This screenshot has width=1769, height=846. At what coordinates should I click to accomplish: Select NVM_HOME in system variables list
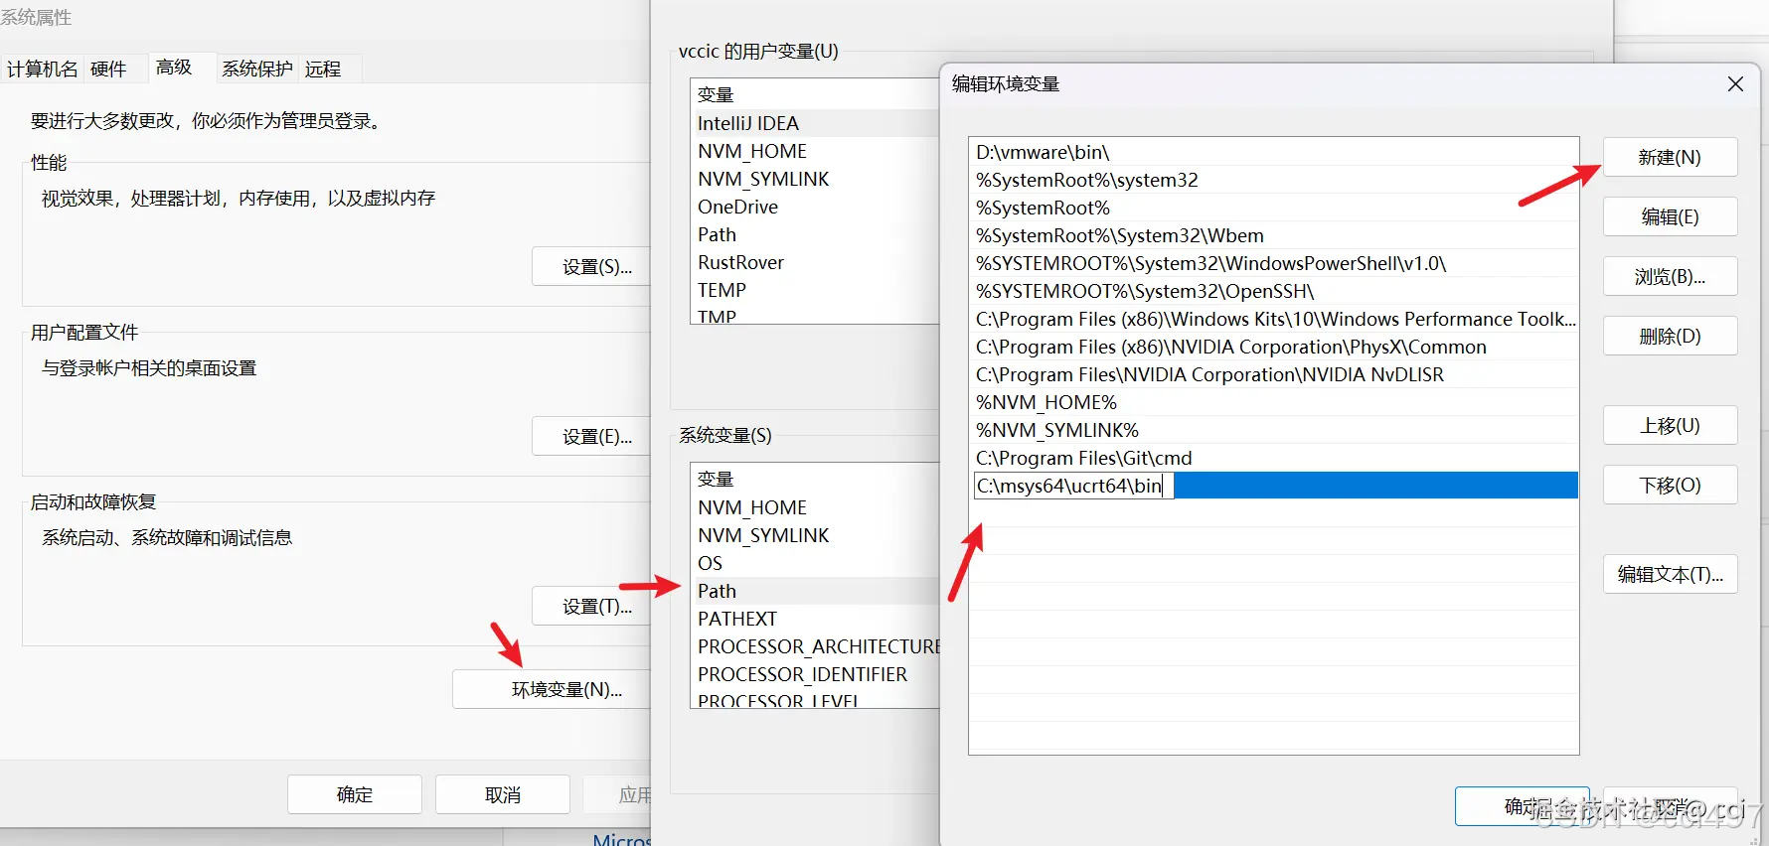pos(815,507)
